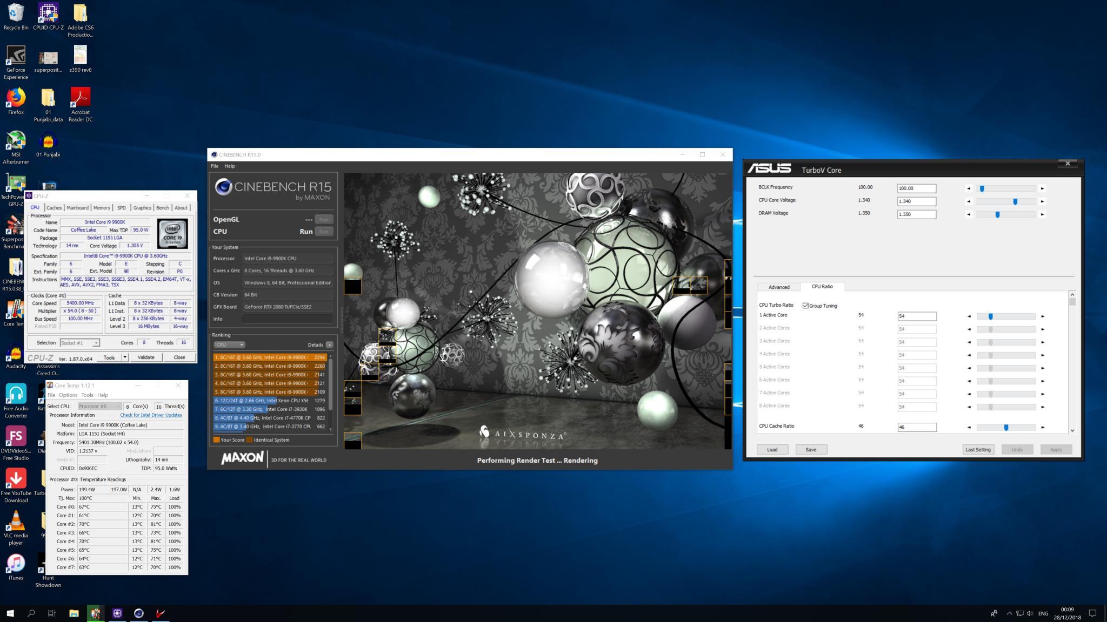Click the Cinebench ranking list scrollbar

click(x=330, y=393)
